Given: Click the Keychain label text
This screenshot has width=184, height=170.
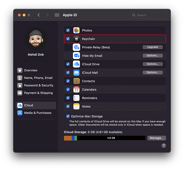Looking at the screenshot, I should pos(88,39).
